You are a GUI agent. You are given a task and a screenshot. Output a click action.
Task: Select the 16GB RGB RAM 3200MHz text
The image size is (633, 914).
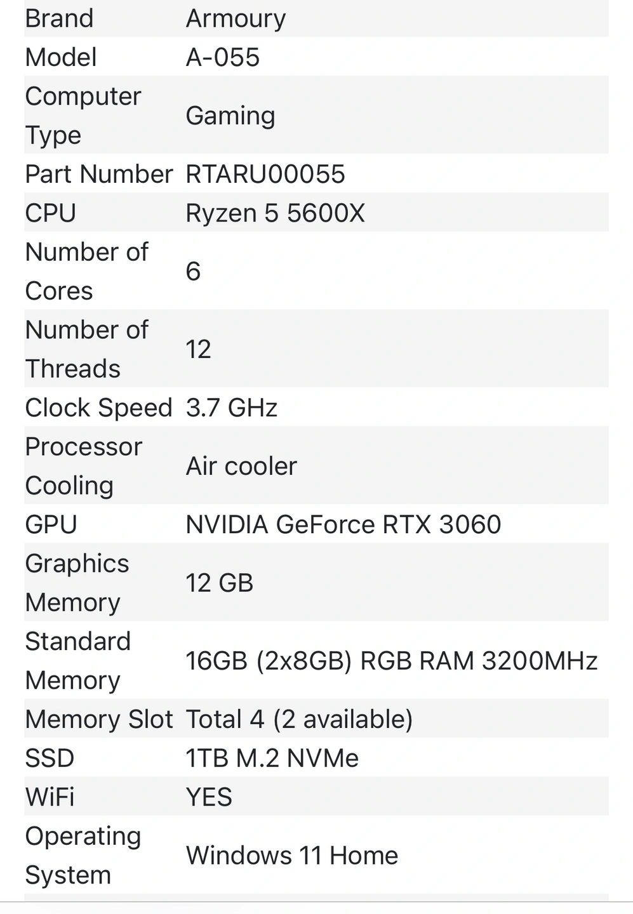pyautogui.click(x=391, y=661)
